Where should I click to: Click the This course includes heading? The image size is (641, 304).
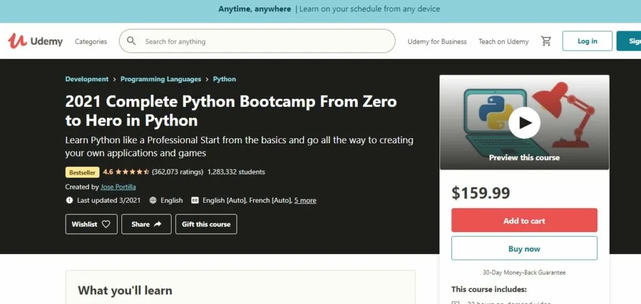coord(488,289)
